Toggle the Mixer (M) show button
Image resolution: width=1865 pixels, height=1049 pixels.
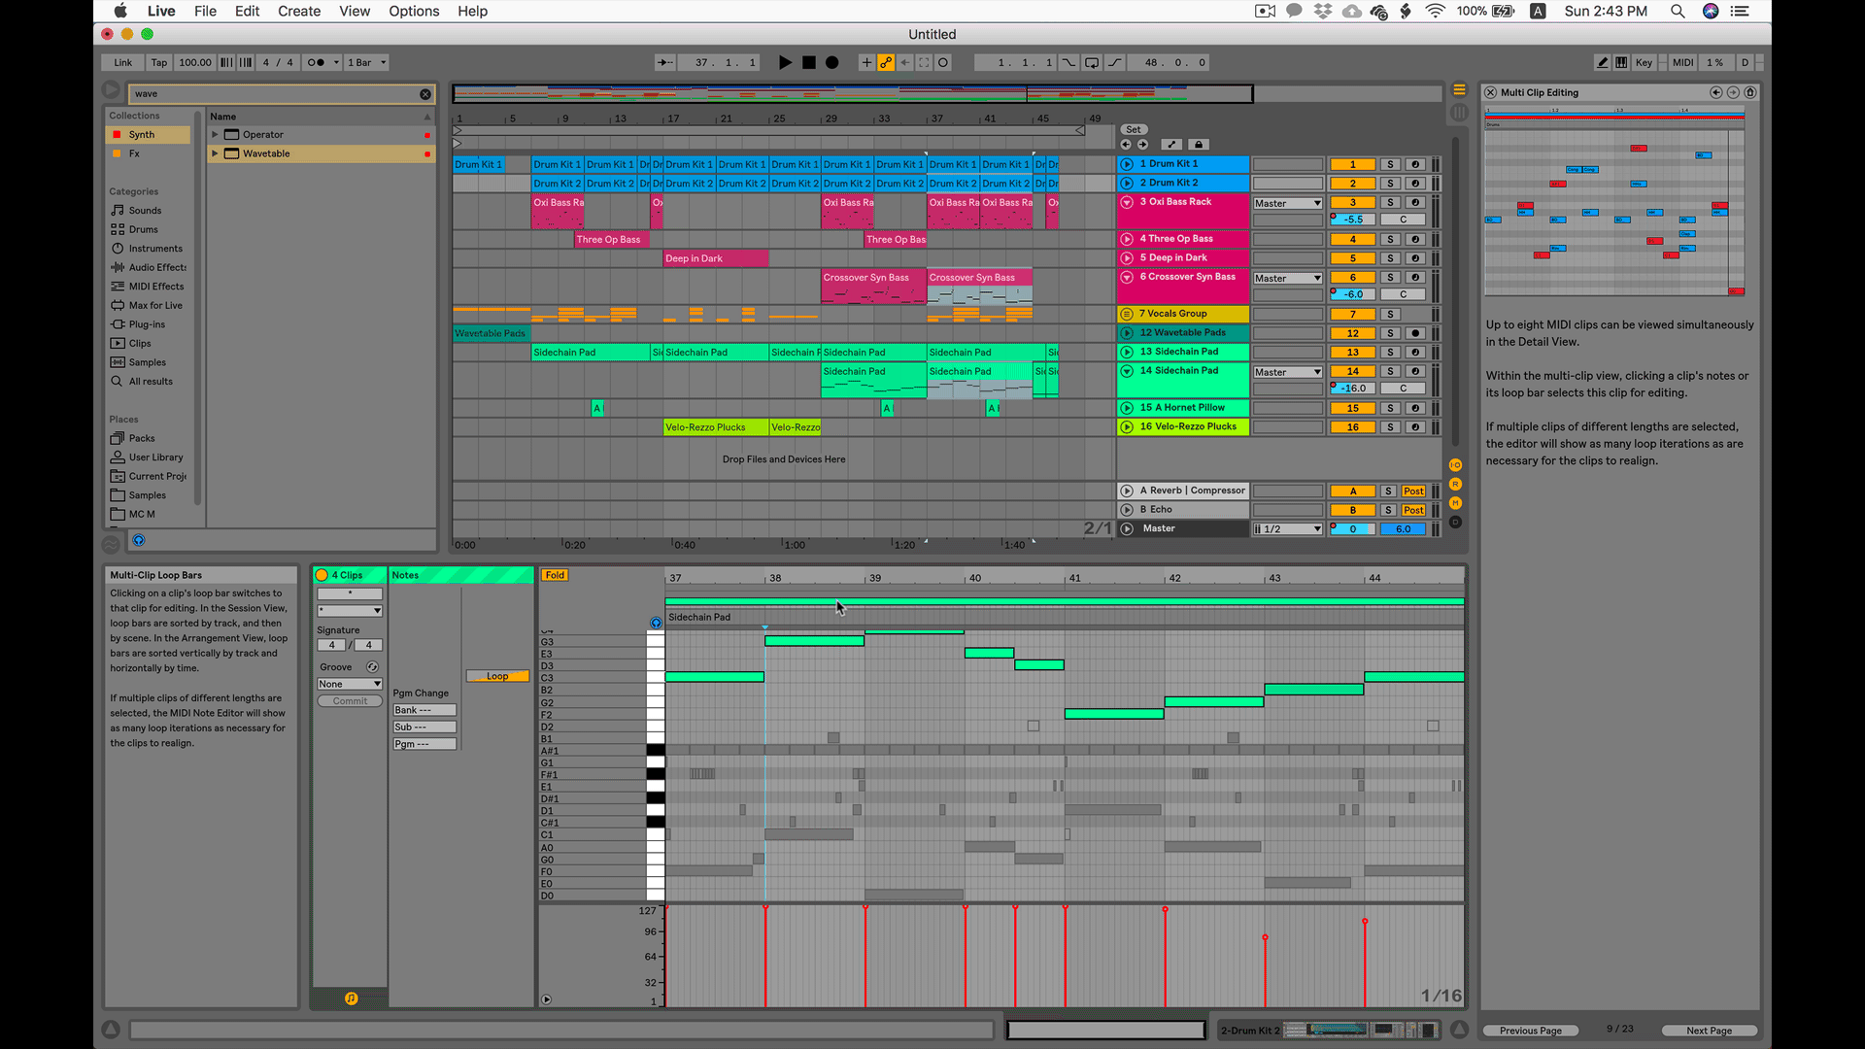(1455, 503)
